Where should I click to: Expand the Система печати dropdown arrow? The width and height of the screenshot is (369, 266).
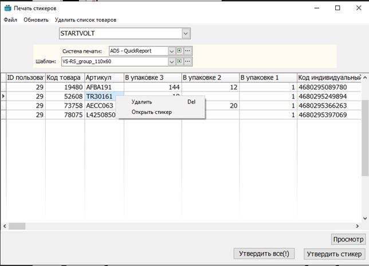coord(171,51)
